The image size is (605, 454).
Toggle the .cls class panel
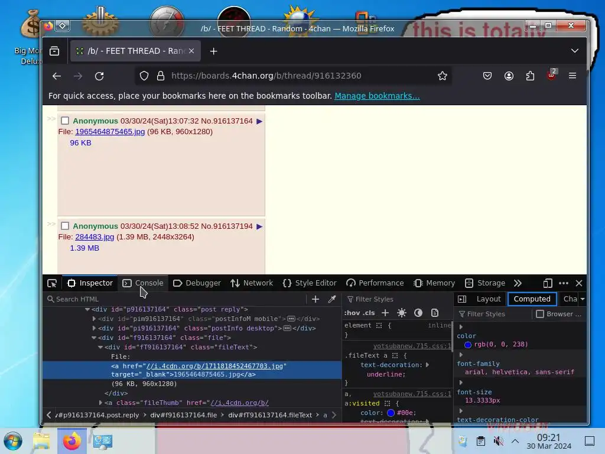(x=369, y=313)
